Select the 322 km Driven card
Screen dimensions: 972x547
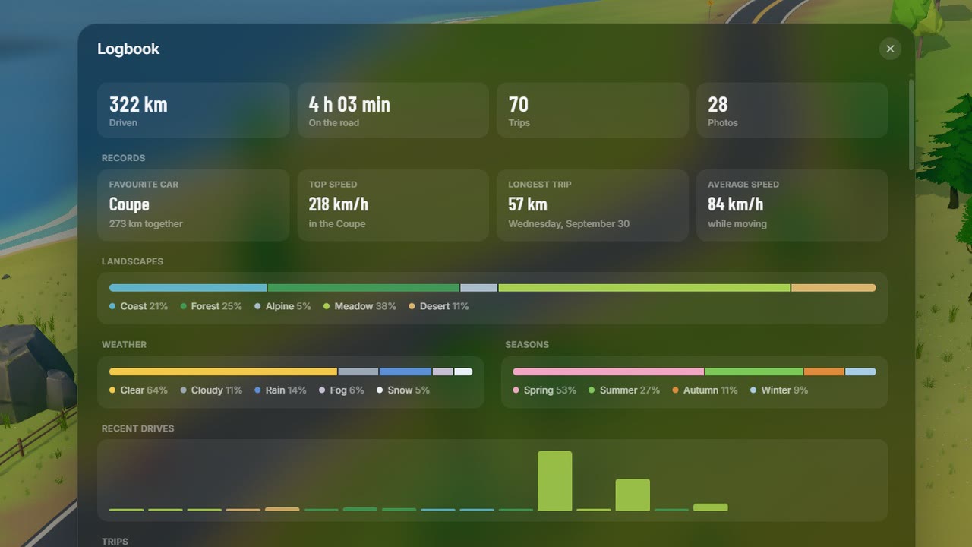pyautogui.click(x=194, y=110)
